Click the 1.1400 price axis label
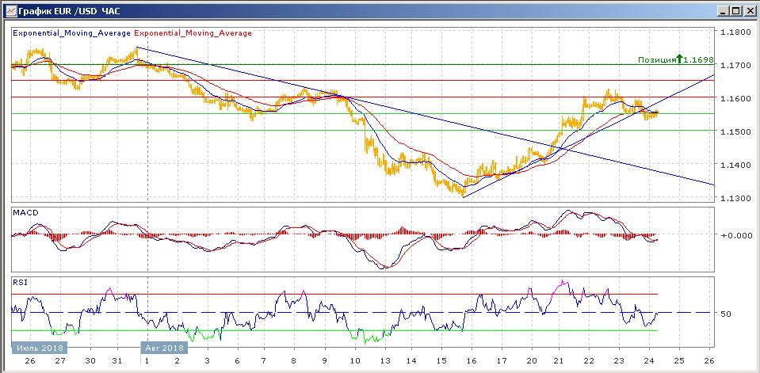Screen dimensions: 760x373 [x=734, y=166]
